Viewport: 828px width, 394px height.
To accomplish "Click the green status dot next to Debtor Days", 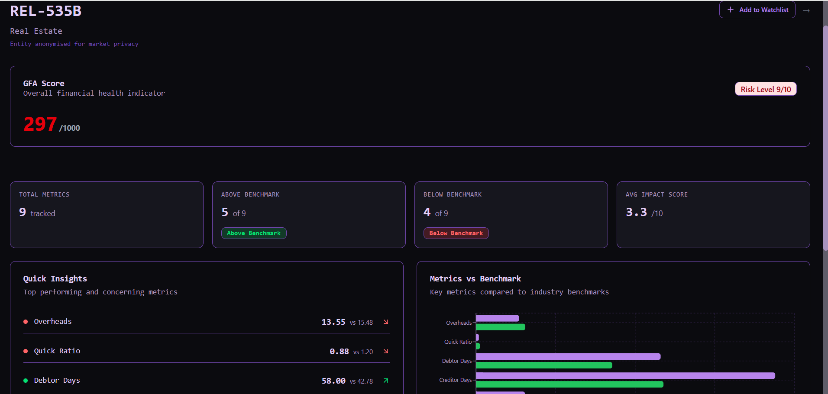I will pyautogui.click(x=25, y=381).
